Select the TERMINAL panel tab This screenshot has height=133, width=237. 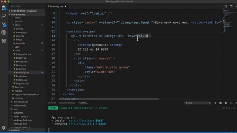(x=83, y=103)
